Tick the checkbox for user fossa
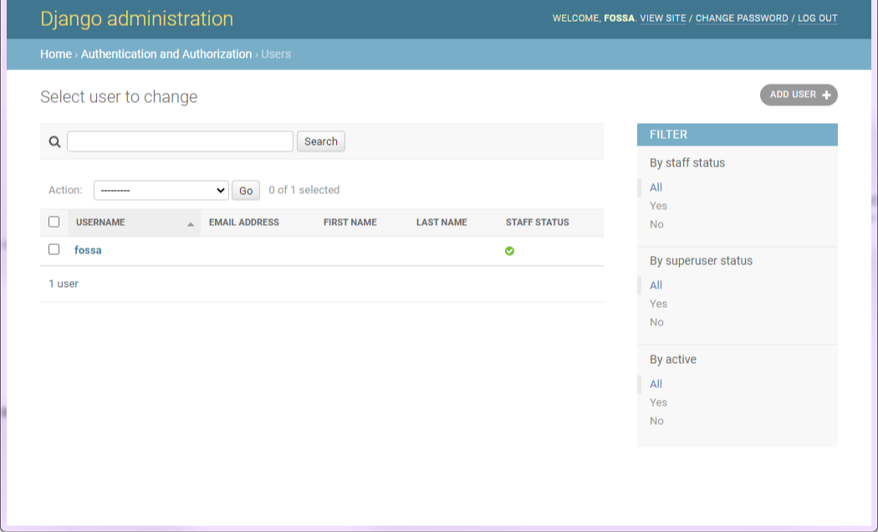 [54, 249]
